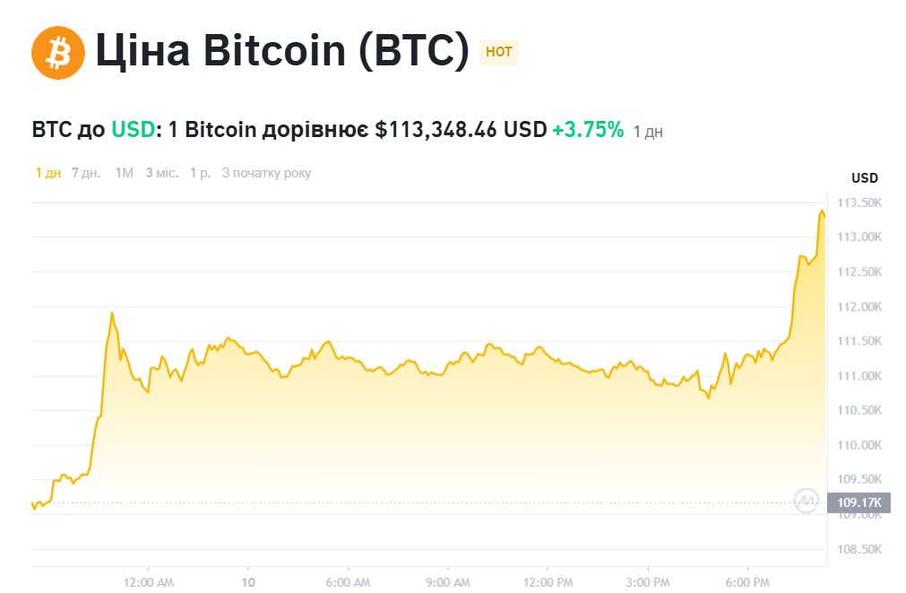
Task: Switch chart to the 1 р. range
Action: 200,173
